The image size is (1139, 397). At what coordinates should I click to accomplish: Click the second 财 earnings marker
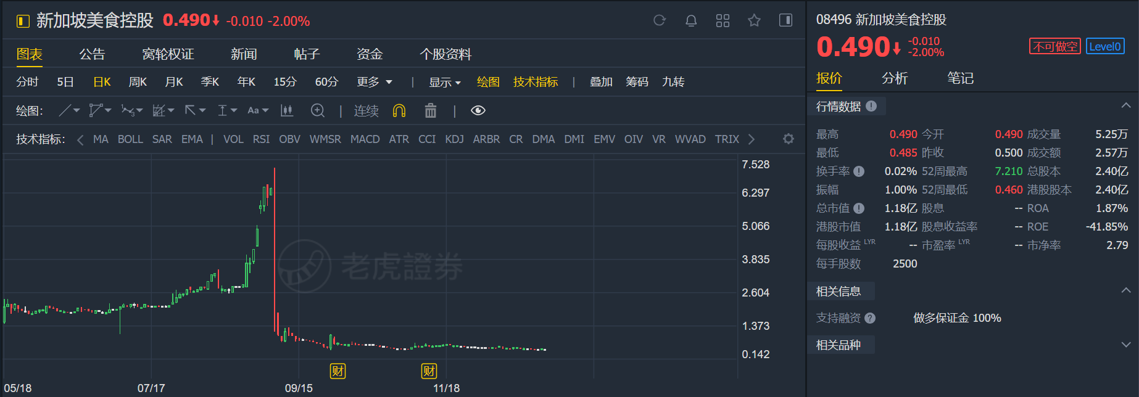429,371
